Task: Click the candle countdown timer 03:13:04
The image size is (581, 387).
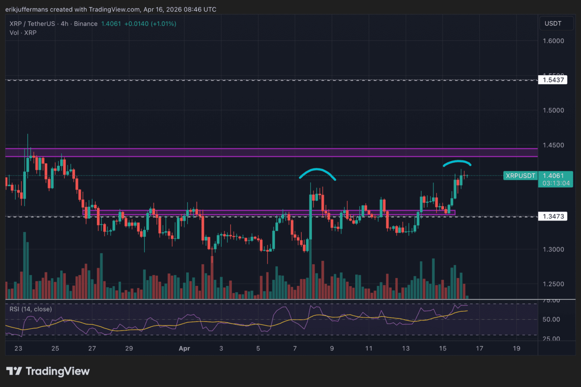Action: pos(556,183)
